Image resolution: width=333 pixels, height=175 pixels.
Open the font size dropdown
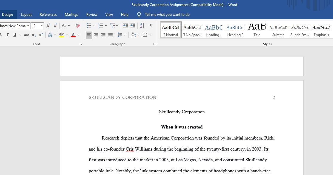pyautogui.click(x=42, y=26)
